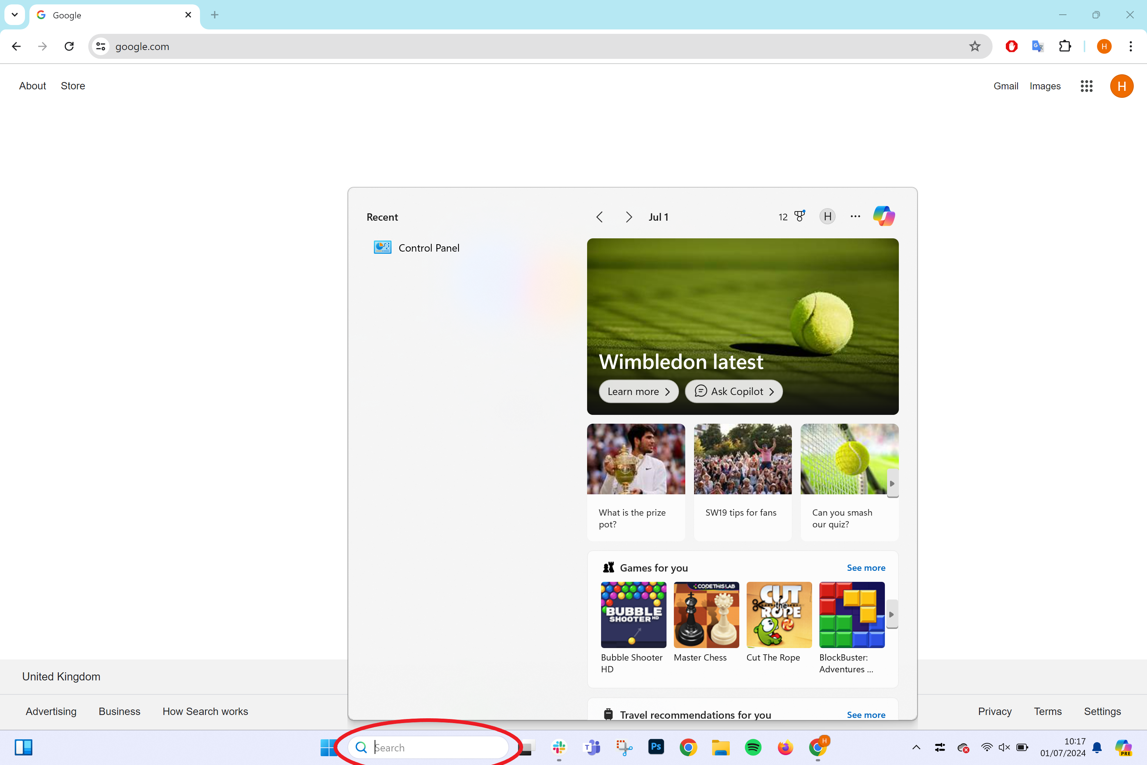Viewport: 1147px width, 765px height.
Task: View site information icon in address bar
Action: click(x=100, y=46)
